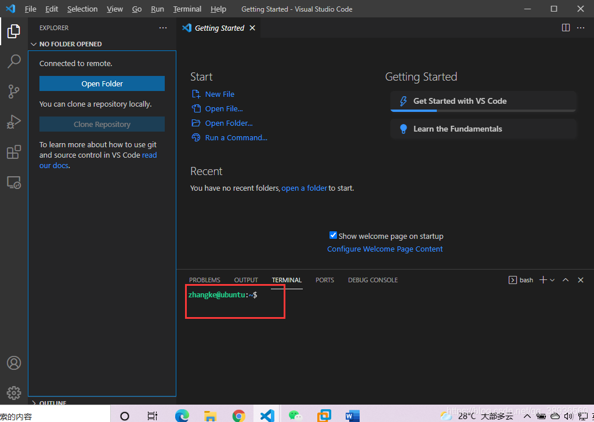Launch Google Chrome from taskbar

(x=238, y=416)
